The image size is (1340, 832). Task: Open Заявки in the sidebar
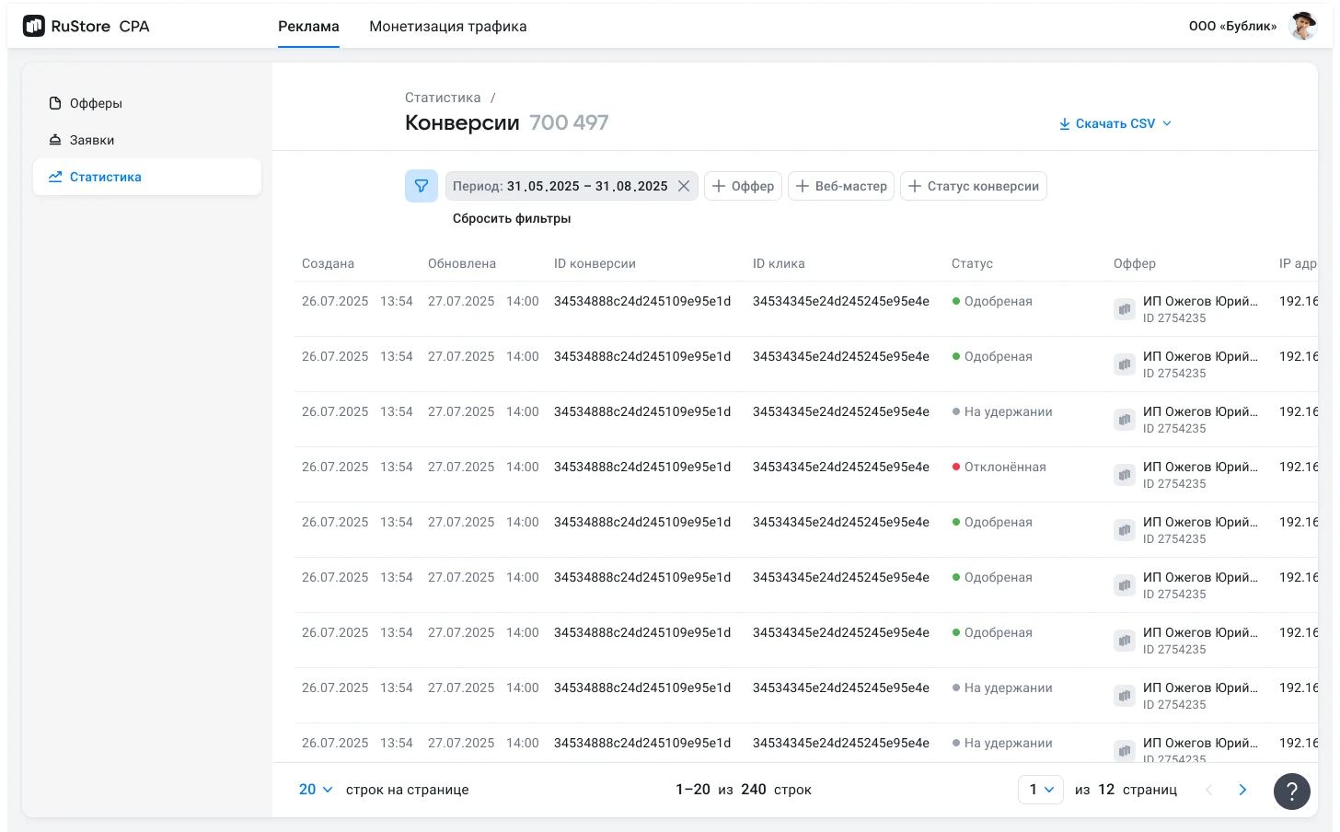pyautogui.click(x=92, y=140)
